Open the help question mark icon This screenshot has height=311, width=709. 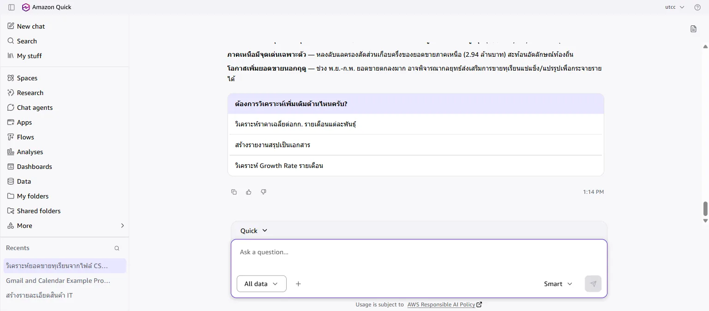(697, 7)
